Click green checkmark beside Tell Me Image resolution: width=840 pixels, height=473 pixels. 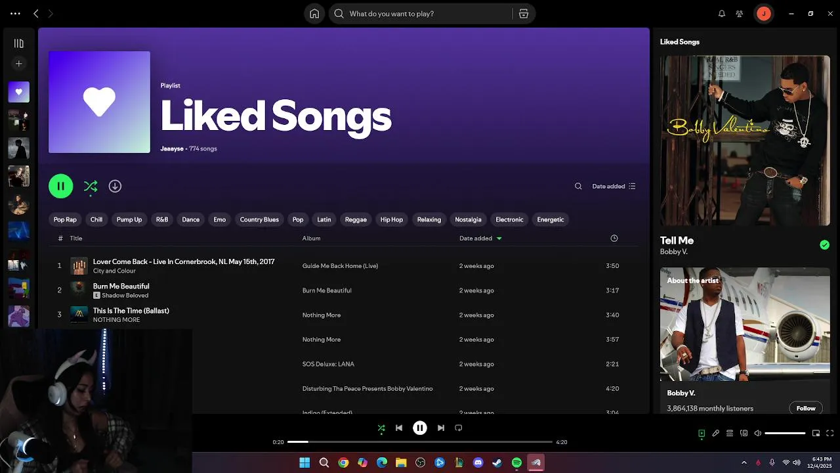(824, 245)
